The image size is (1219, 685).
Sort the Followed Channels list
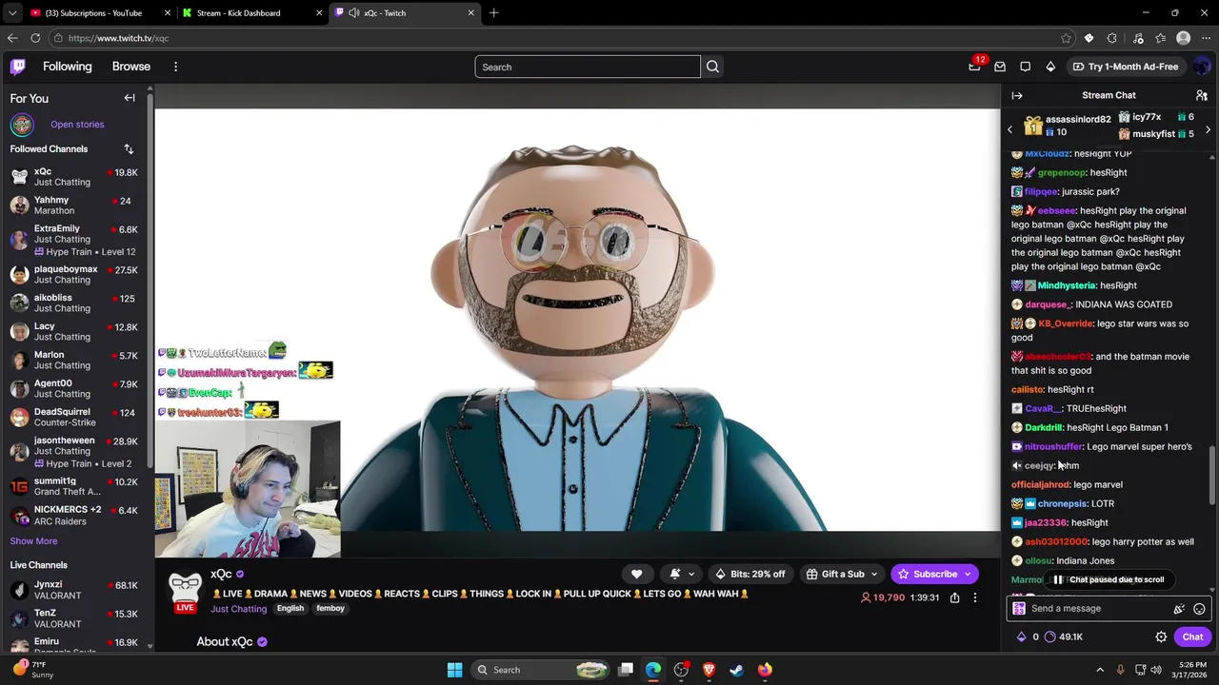click(129, 149)
